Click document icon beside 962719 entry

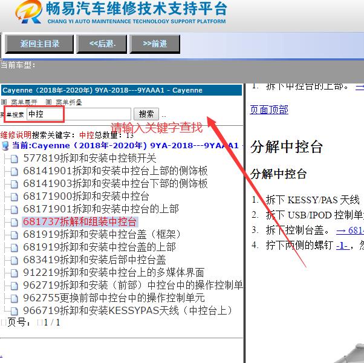14,286
